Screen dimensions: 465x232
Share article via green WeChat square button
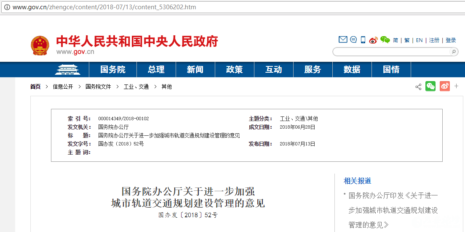point(430,87)
